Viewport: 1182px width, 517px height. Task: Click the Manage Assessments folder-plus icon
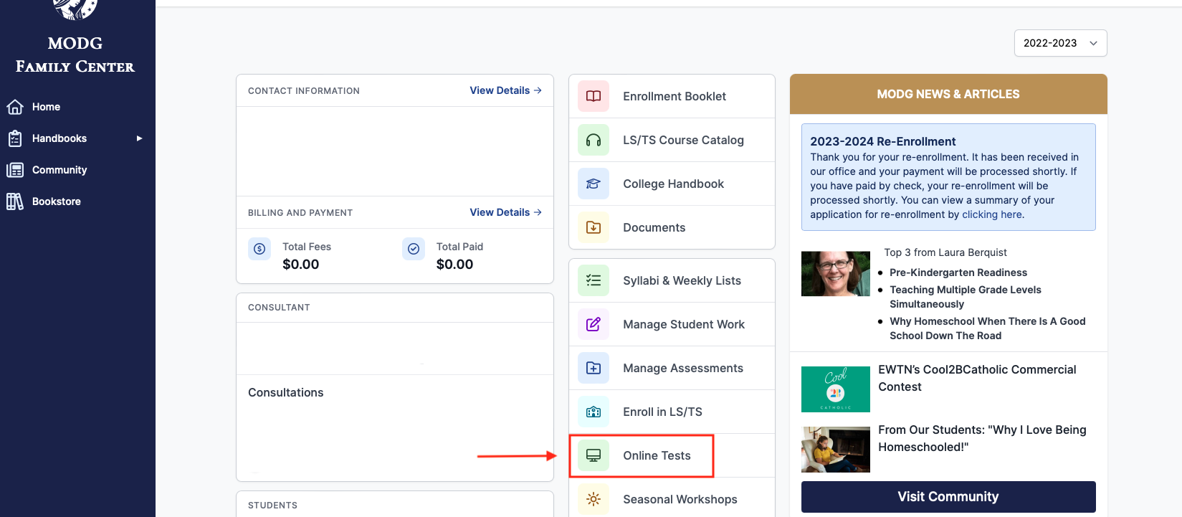[x=594, y=368]
